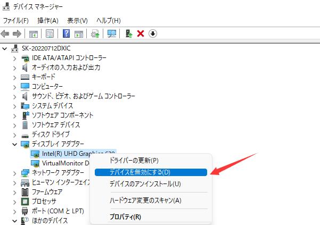Click the Forward arrow toolbar icon
Screen dimensions: 320x225
[17, 34]
